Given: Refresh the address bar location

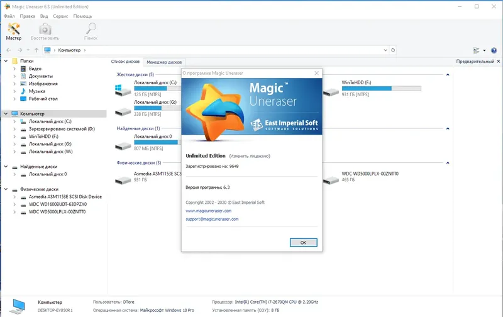Looking at the screenshot, I should pyautogui.click(x=393, y=50).
